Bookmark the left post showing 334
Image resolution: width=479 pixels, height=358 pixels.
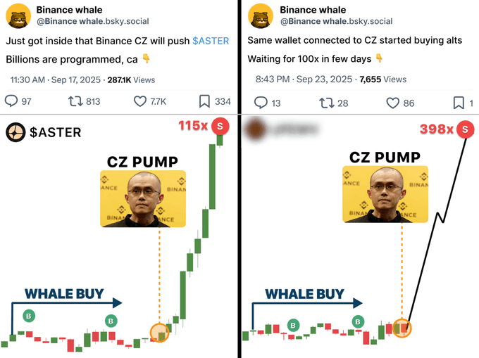204,101
